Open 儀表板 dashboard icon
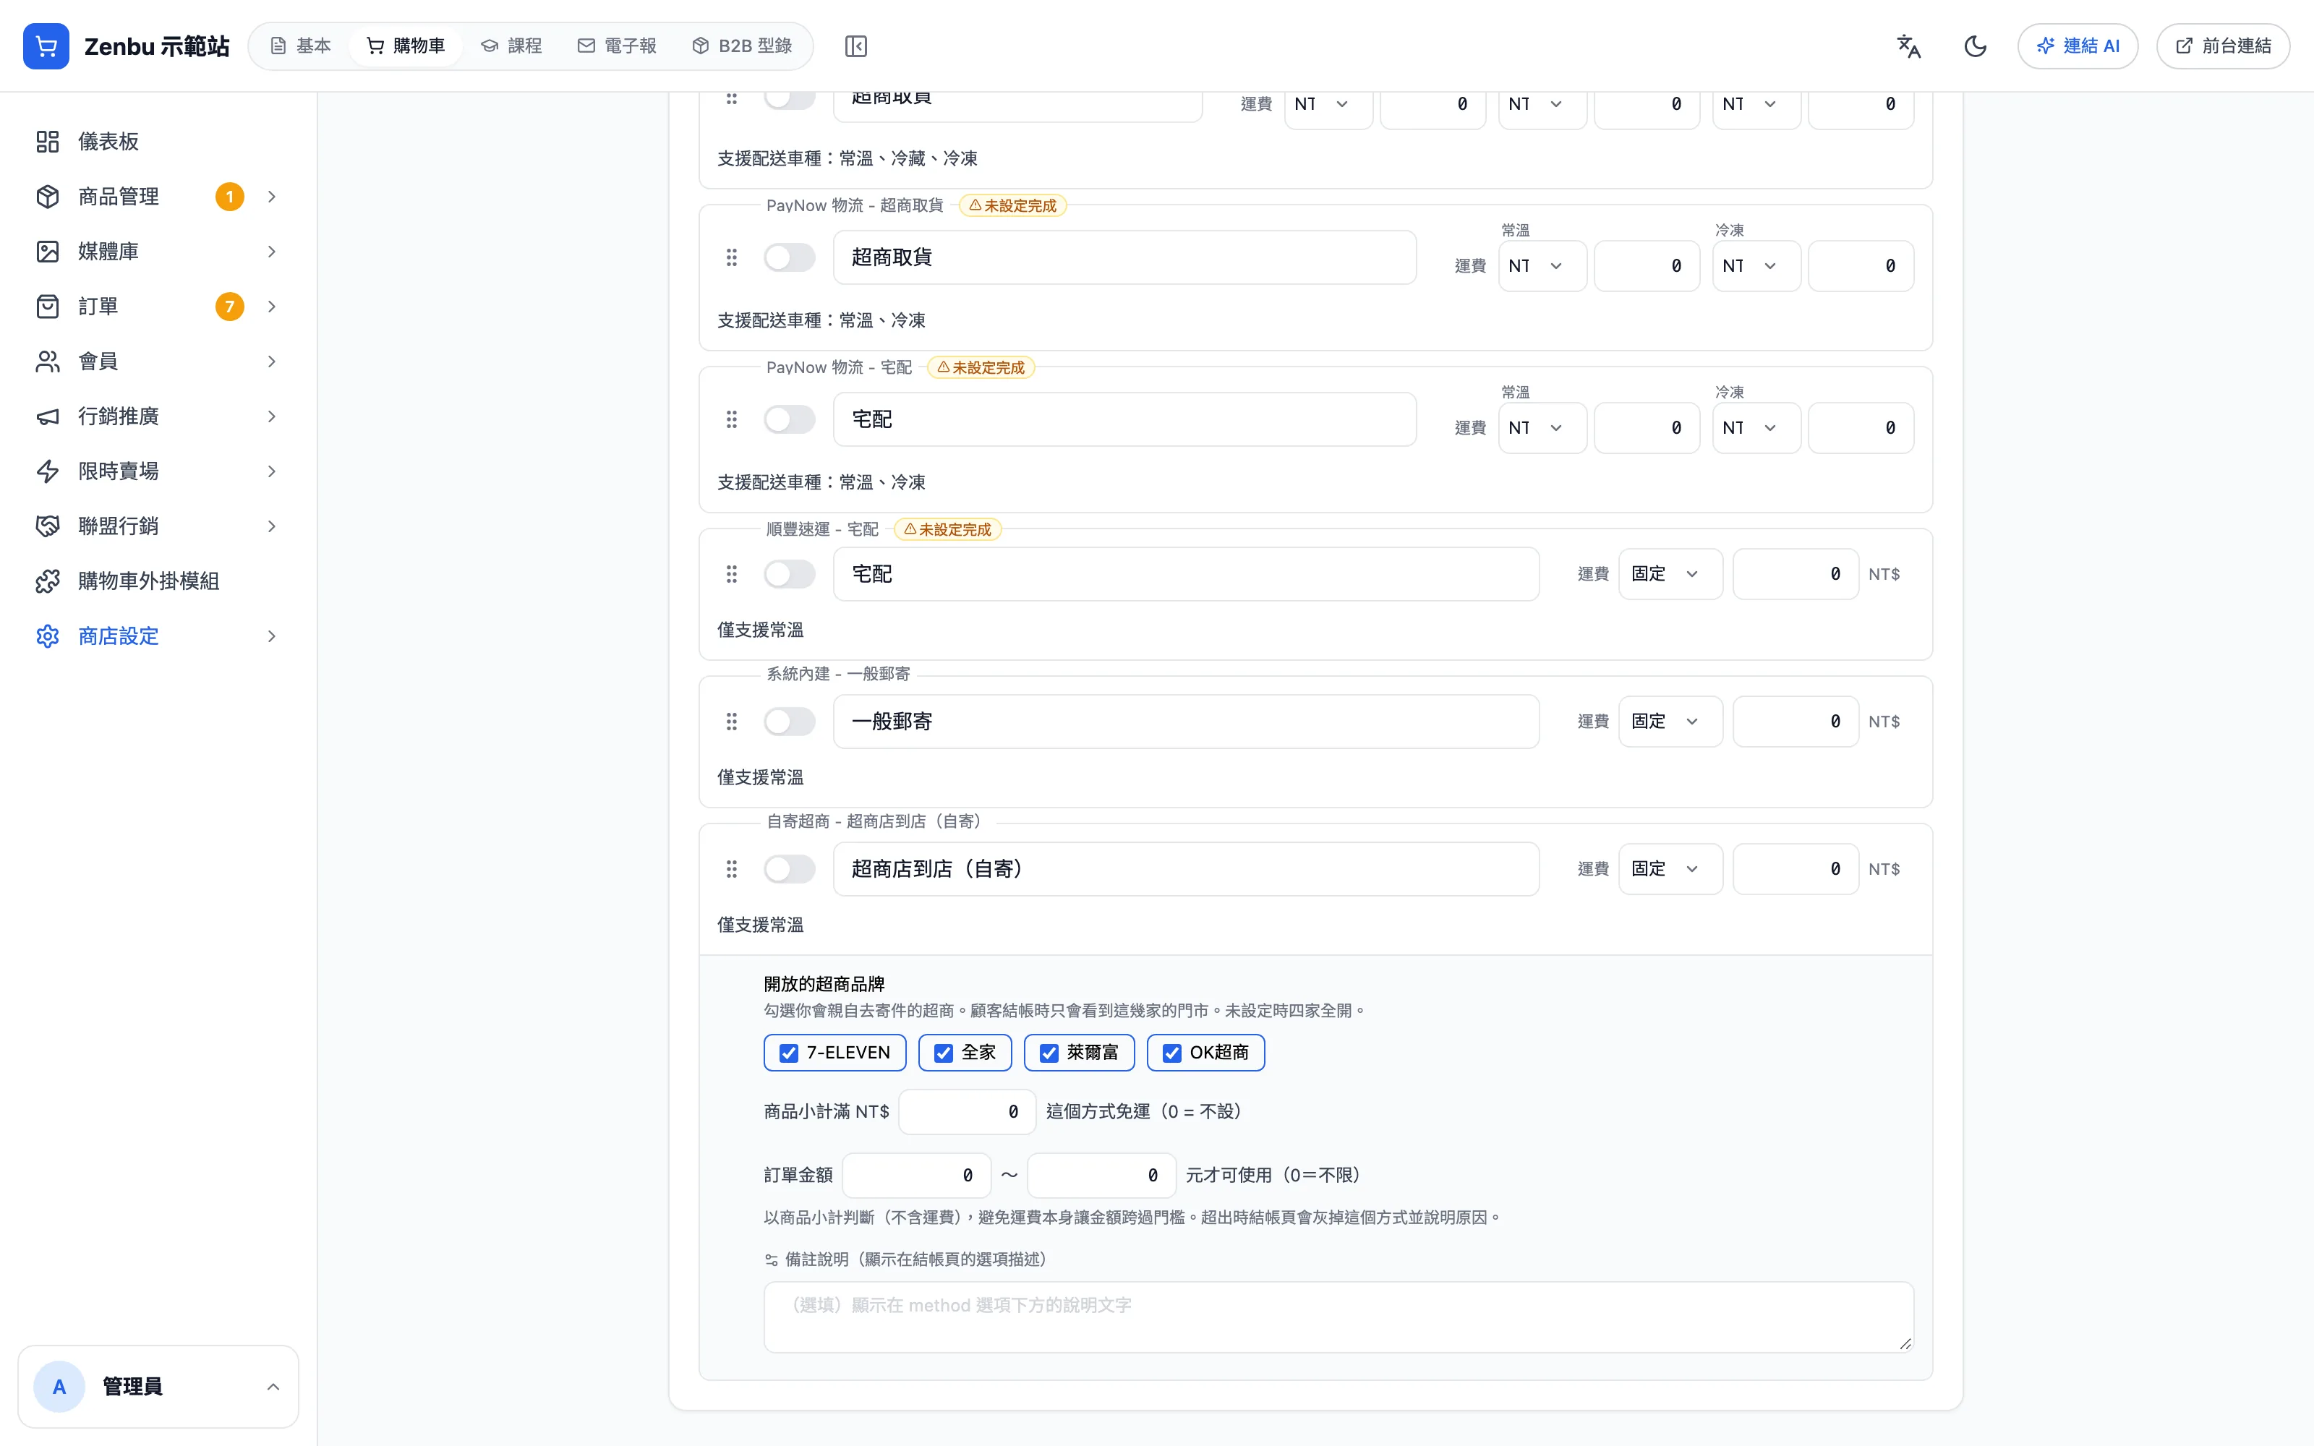Image resolution: width=2314 pixels, height=1446 pixels. [48, 142]
